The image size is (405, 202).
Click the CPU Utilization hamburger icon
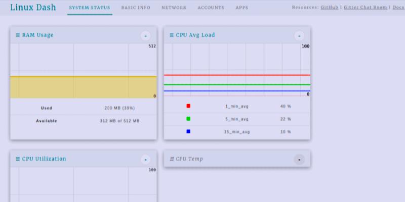[18, 159]
